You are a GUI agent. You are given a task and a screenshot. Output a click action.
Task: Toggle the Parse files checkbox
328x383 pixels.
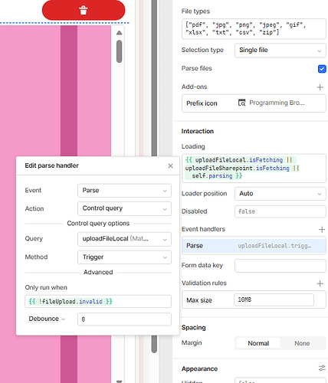(x=322, y=69)
